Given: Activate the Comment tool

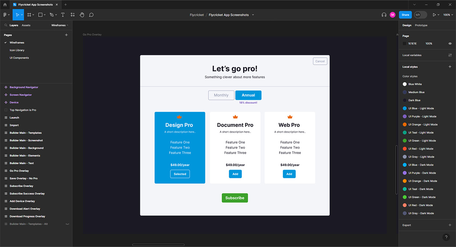Looking at the screenshot, I should pos(91,15).
